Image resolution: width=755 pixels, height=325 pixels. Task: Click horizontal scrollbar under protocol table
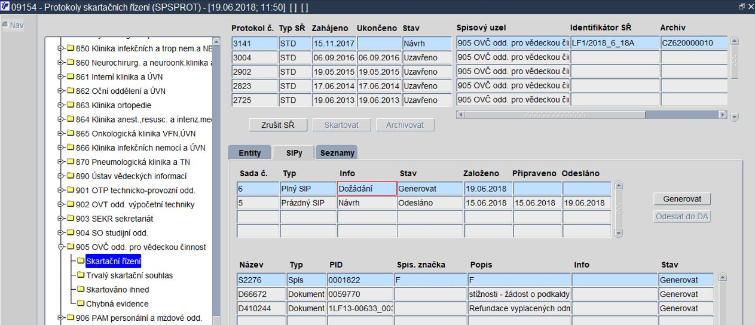pyautogui.click(x=591, y=115)
